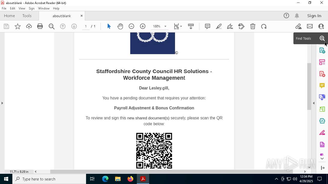Open the green Compress PDF side tool
Image resolution: width=328 pixels, height=184 pixels.
(x=322, y=109)
